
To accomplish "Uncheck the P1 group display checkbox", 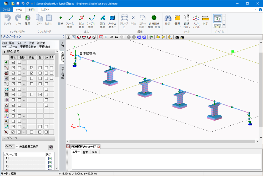I will click(x=50, y=163).
